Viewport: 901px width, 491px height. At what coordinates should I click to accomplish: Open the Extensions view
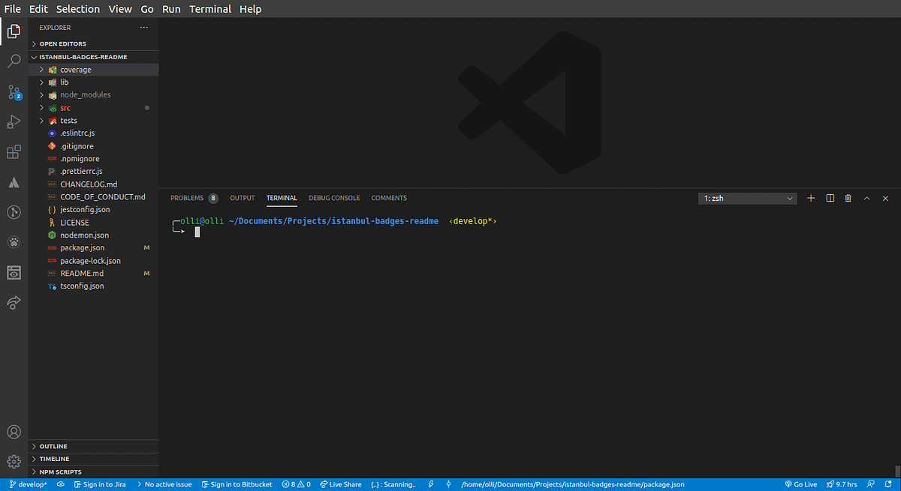(14, 151)
